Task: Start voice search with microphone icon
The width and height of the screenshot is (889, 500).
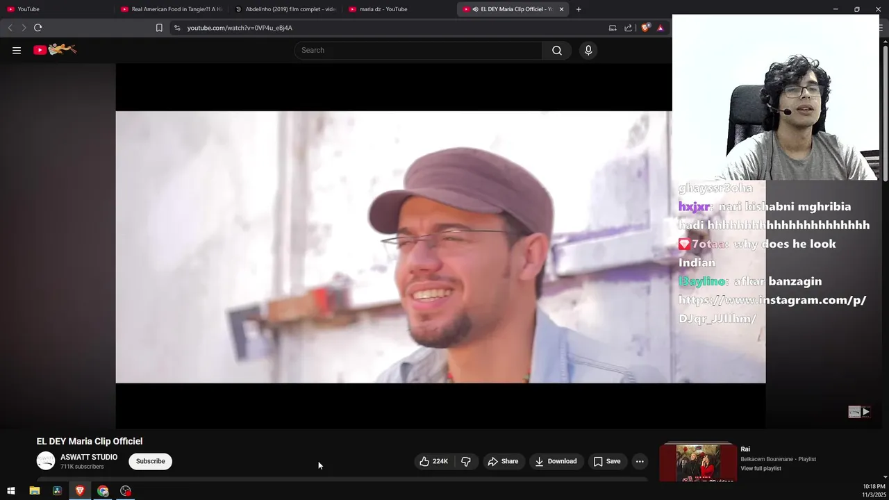Action: click(588, 50)
